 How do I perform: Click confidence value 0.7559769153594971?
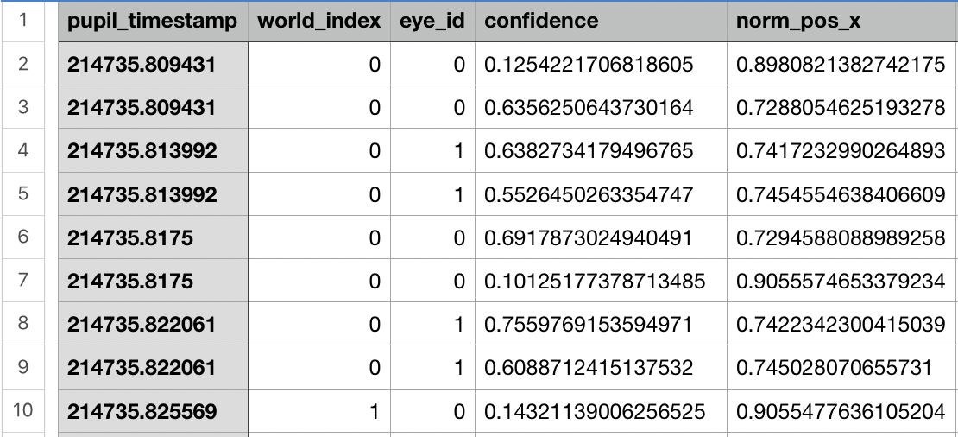pos(601,324)
